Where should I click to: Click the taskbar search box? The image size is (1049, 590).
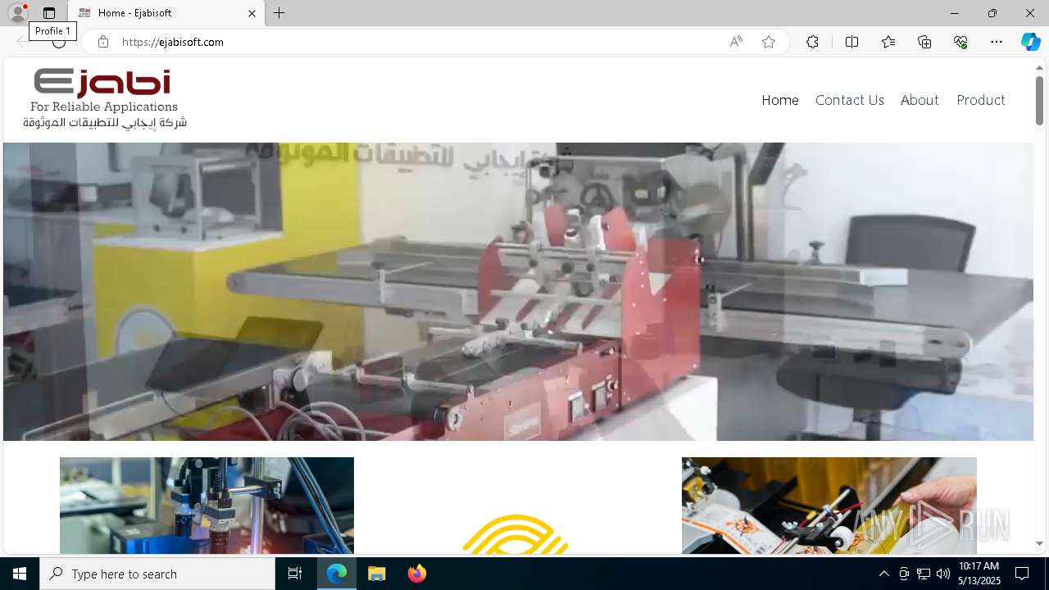[157, 574]
